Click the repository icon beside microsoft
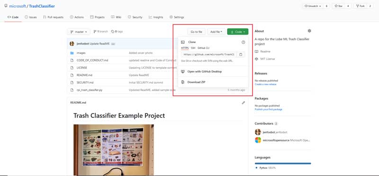The height and width of the screenshot is (176, 379). pyautogui.click(x=6, y=6)
